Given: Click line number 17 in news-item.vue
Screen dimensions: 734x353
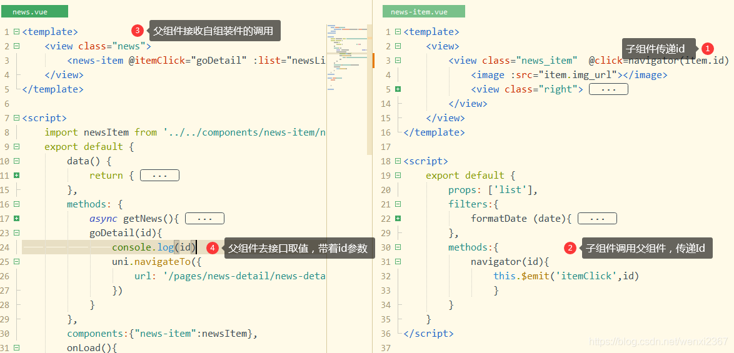Looking at the screenshot, I should 386,147.
